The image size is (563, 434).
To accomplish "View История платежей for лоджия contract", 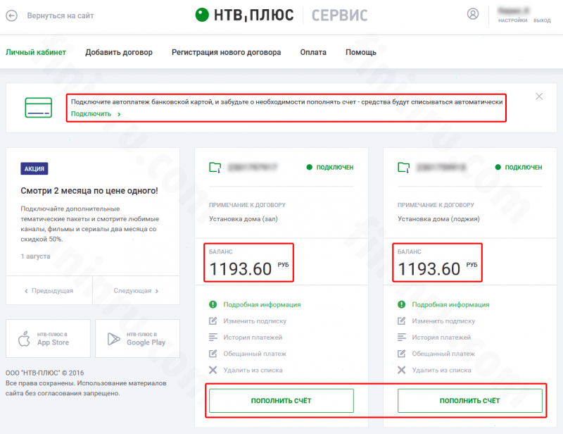I will pos(441,337).
